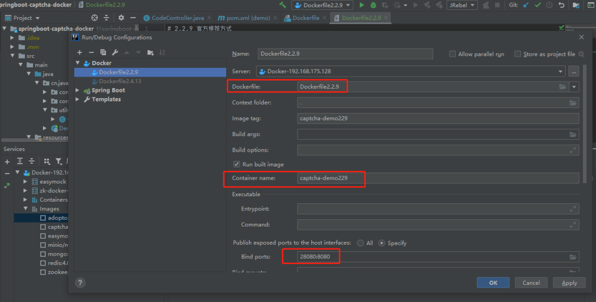Check the redis:4 image checkbox
596x302 pixels.
click(x=43, y=263)
